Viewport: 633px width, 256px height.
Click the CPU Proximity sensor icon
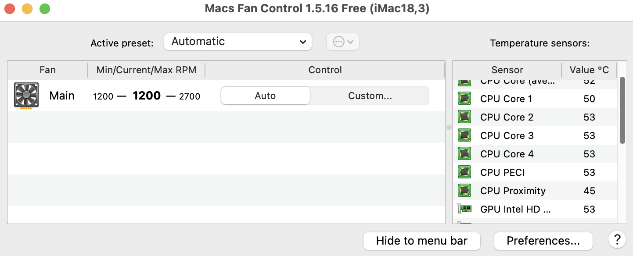(464, 191)
